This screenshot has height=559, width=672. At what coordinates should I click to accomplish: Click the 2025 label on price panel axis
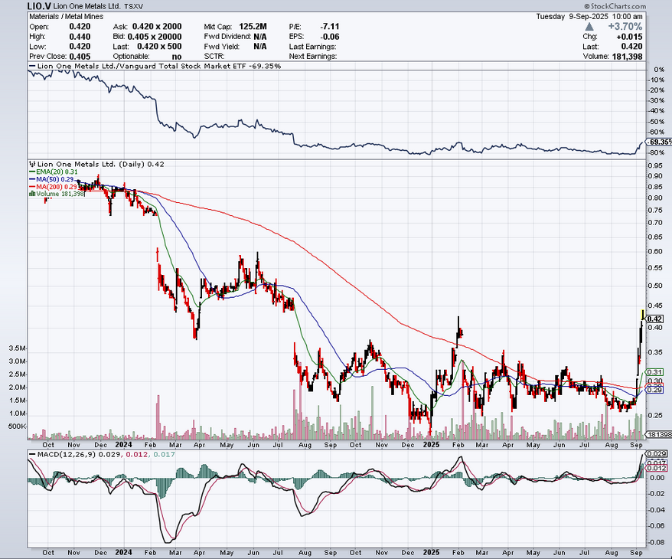pos(431,445)
